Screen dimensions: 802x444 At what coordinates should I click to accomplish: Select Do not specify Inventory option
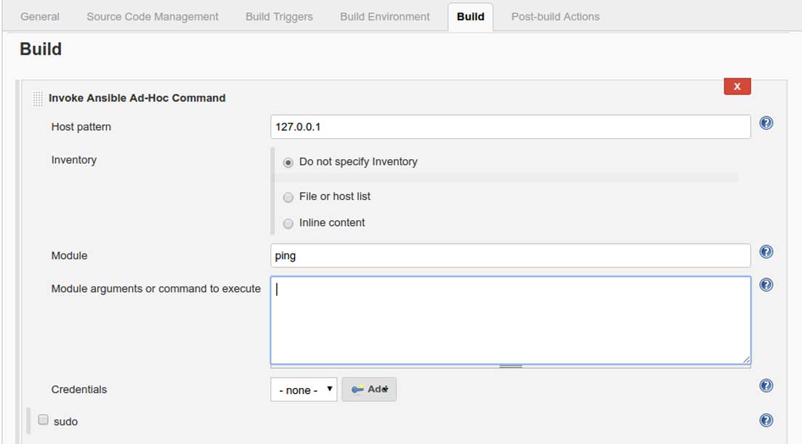288,163
